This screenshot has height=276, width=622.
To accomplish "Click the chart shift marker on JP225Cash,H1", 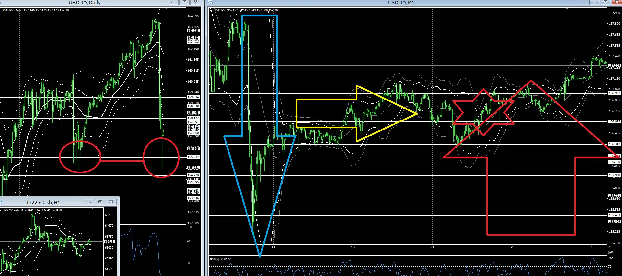I will pyautogui.click(x=92, y=209).
